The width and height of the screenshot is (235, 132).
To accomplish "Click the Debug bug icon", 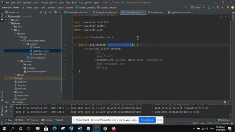I will click(x=213, y=7).
